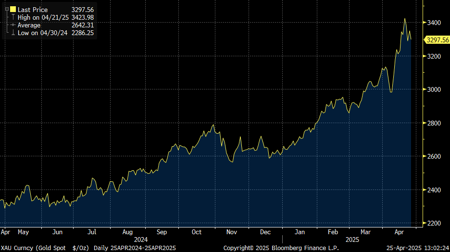Click the 2200 price axis label
Screen dimensions: 450x252
[x=434, y=224]
